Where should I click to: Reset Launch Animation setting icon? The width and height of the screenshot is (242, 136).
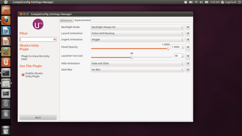188,33
